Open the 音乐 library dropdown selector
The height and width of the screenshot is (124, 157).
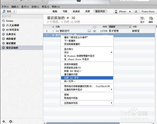[x=9, y=12]
